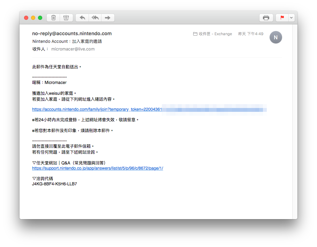
Task: Minimize the window with yellow button
Action: point(33,18)
